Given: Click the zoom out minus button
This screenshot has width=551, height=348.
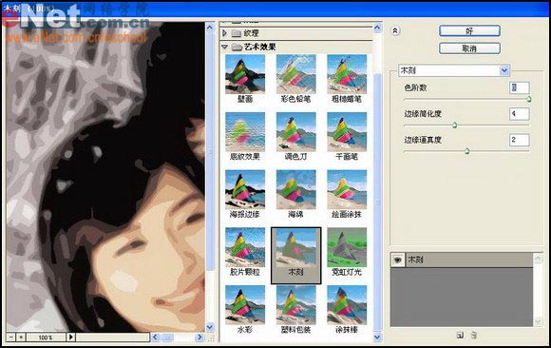Looking at the screenshot, I should (10, 338).
